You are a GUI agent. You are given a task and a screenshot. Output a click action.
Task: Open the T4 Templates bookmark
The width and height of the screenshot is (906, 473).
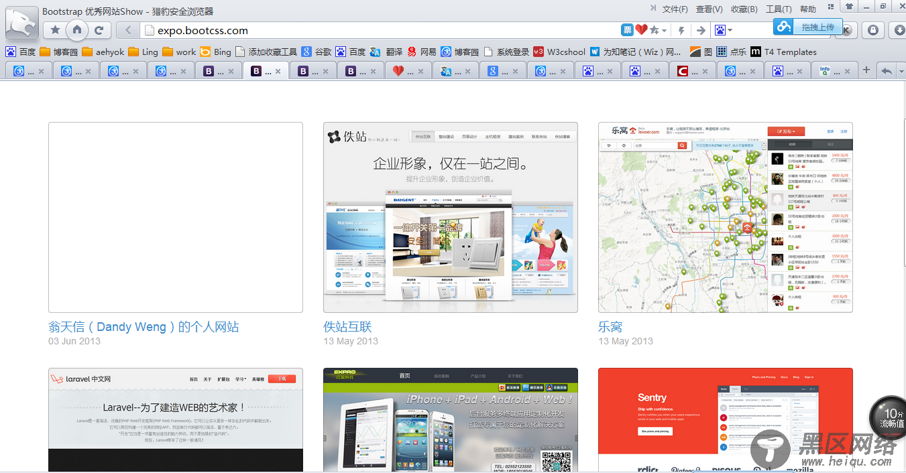pyautogui.click(x=783, y=52)
